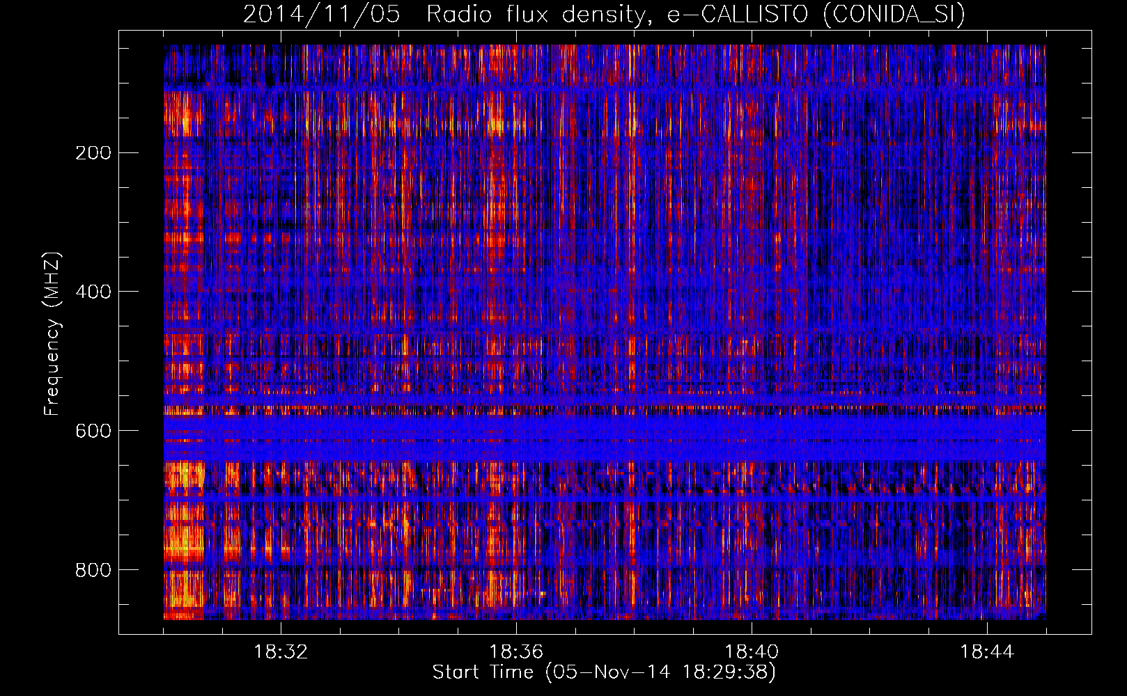Click the 'Frequency (MHZ)' axis label
Image resolution: width=1127 pixels, height=696 pixels.
tap(52, 333)
